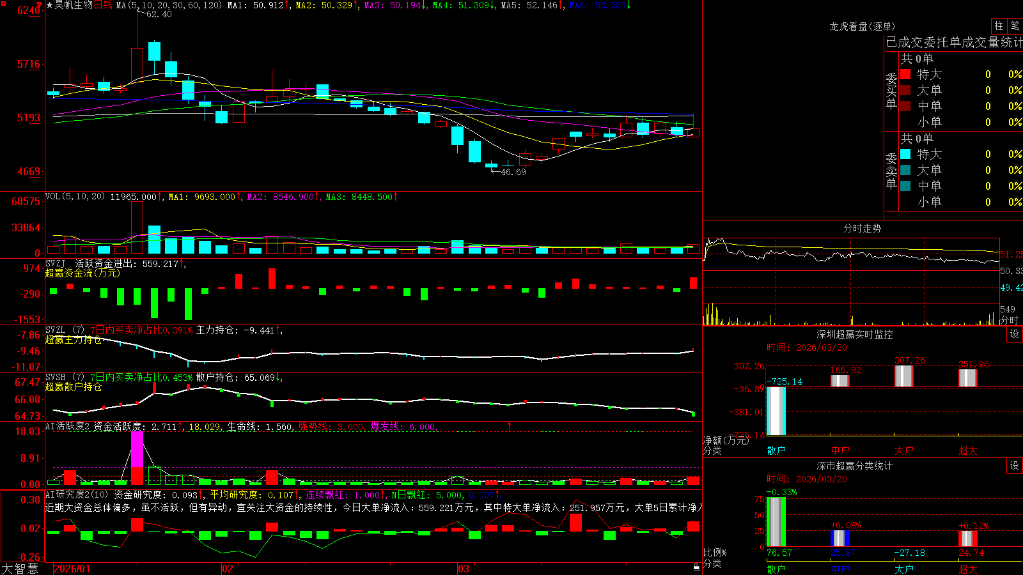Click the 76.57 散户 ratio value
This screenshot has height=575, width=1023.
(x=779, y=553)
